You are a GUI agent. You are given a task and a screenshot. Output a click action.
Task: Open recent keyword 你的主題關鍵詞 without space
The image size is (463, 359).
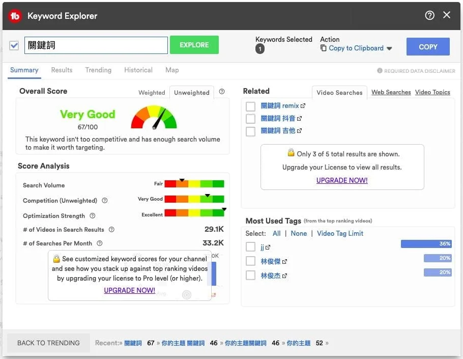tap(246, 343)
